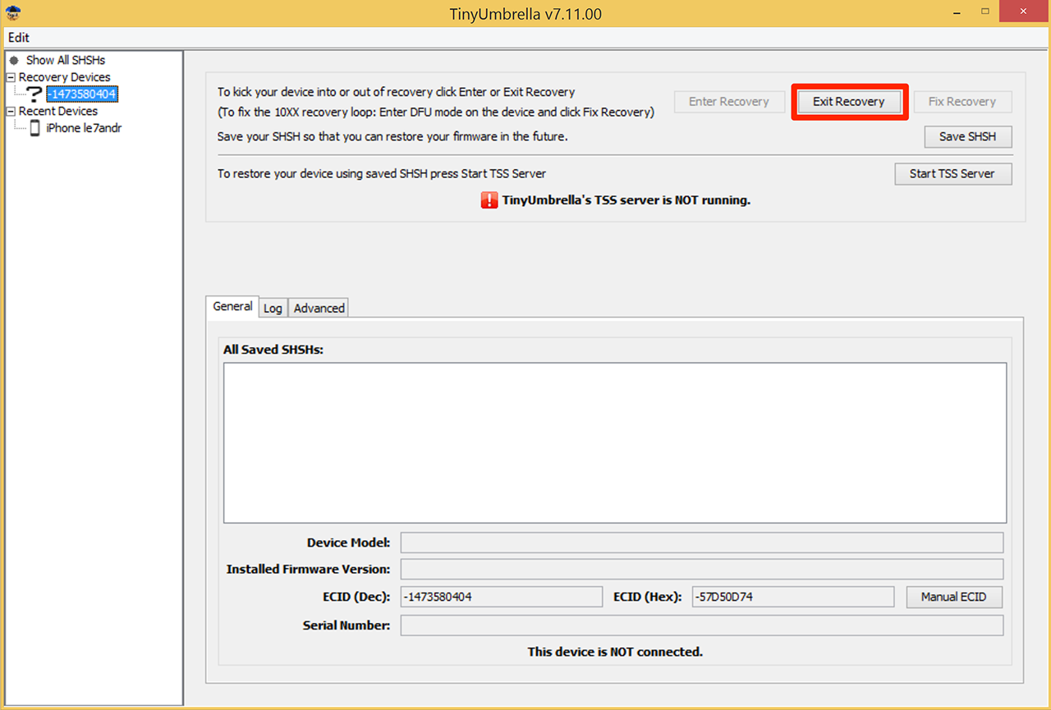This screenshot has width=1051, height=710.
Task: Click the bullet icon beside Show All SHSHs
Action: tap(12, 59)
